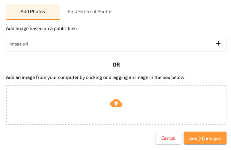Image resolution: width=231 pixels, height=150 pixels.
Task: Click the bold OR separator text
Action: [x=116, y=65]
